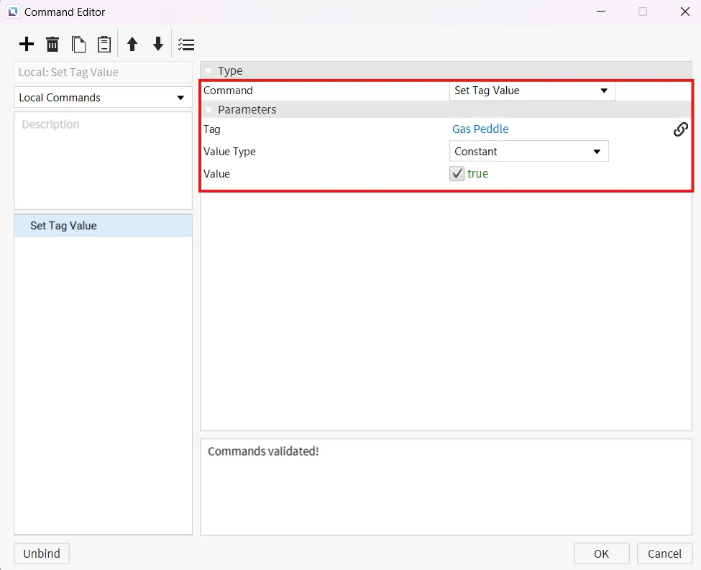Click the Gas Peddle tag link
This screenshot has width=701, height=570.
click(480, 129)
